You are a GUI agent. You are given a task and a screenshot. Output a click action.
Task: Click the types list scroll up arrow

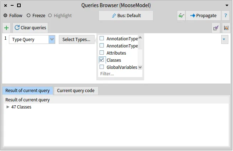140,37
